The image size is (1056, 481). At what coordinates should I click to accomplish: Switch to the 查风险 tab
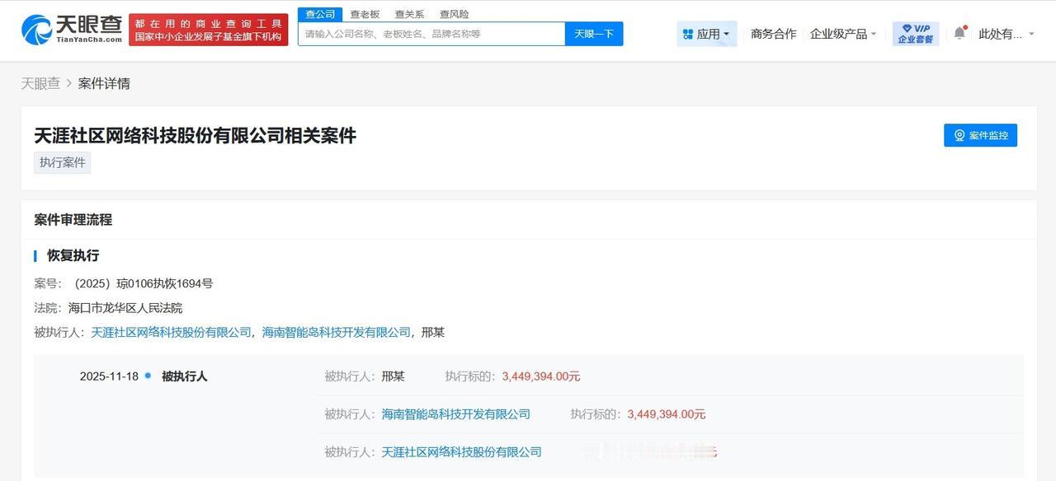pos(454,14)
